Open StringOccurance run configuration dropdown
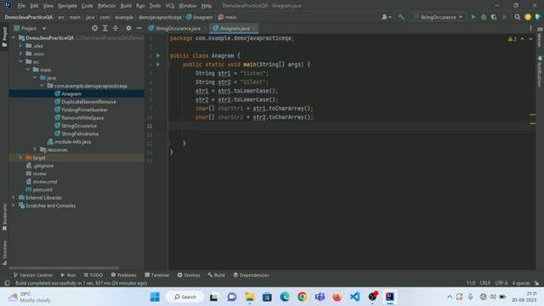Viewport: 544px width, 306px height. click(438, 17)
